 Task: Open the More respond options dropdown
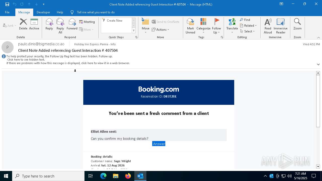tap(86, 29)
